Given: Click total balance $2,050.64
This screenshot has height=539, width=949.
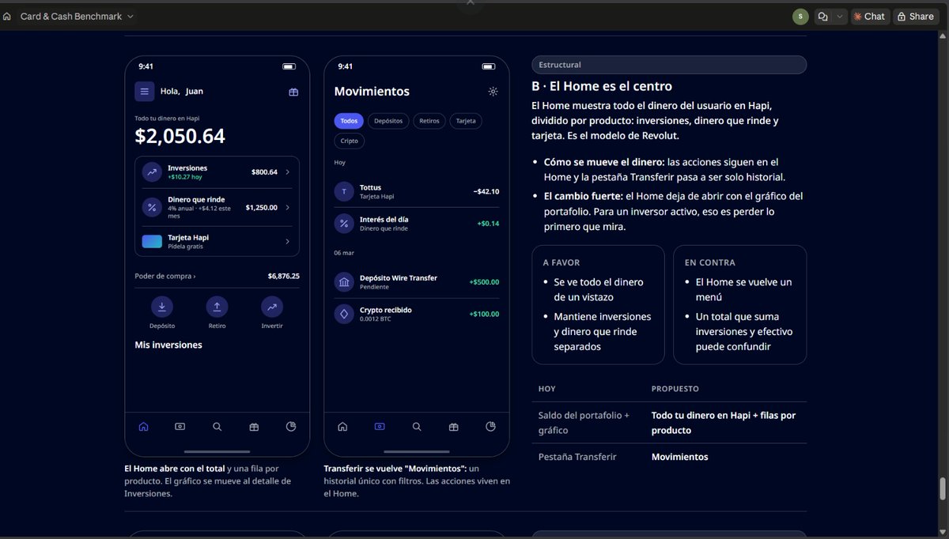Looking at the screenshot, I should pos(180,136).
